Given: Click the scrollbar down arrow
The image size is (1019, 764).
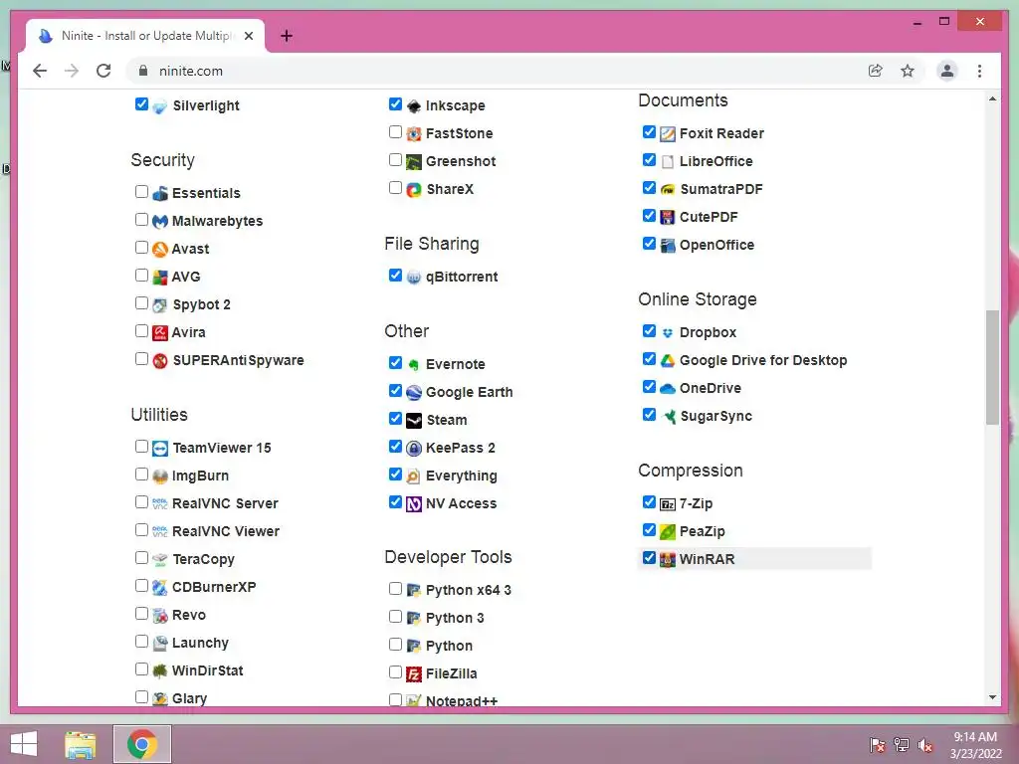Looking at the screenshot, I should (x=992, y=697).
